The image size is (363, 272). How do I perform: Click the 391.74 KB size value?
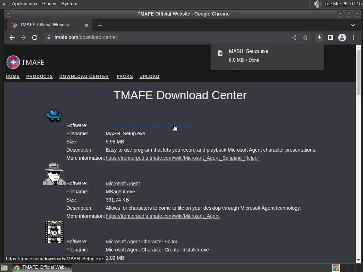coord(117,200)
